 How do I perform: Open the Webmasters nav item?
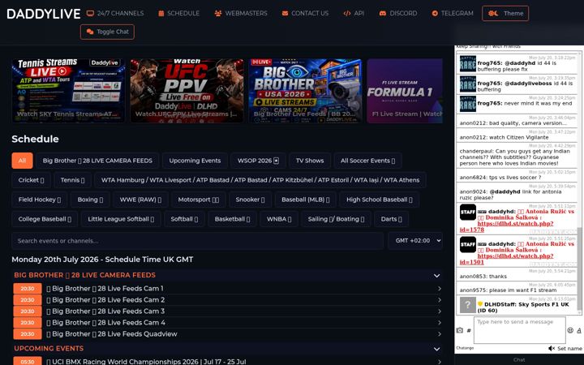[241, 14]
